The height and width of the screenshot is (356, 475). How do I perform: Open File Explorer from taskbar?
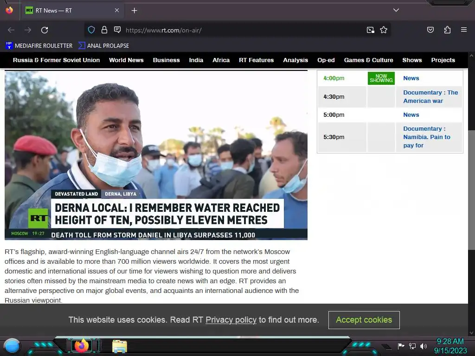(x=120, y=346)
